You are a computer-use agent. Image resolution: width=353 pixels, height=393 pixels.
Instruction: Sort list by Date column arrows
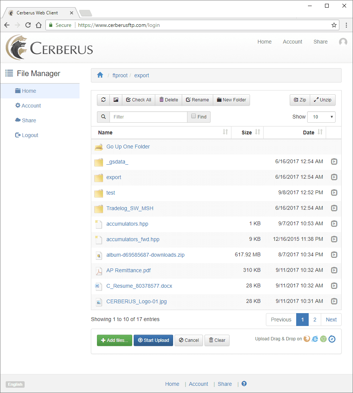point(320,132)
